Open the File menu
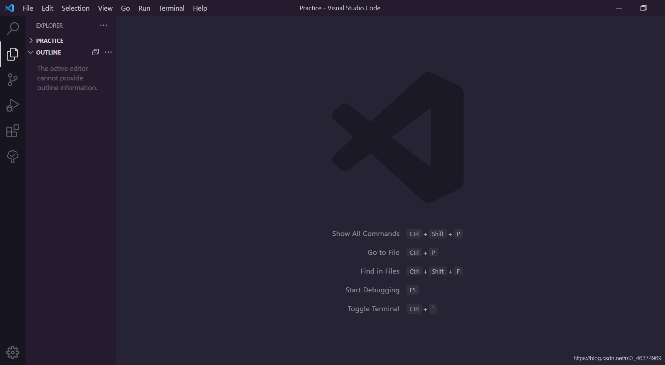The height and width of the screenshot is (365, 665). (x=28, y=8)
